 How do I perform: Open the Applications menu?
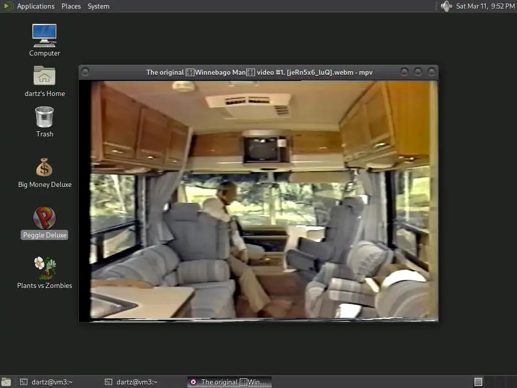(x=36, y=6)
